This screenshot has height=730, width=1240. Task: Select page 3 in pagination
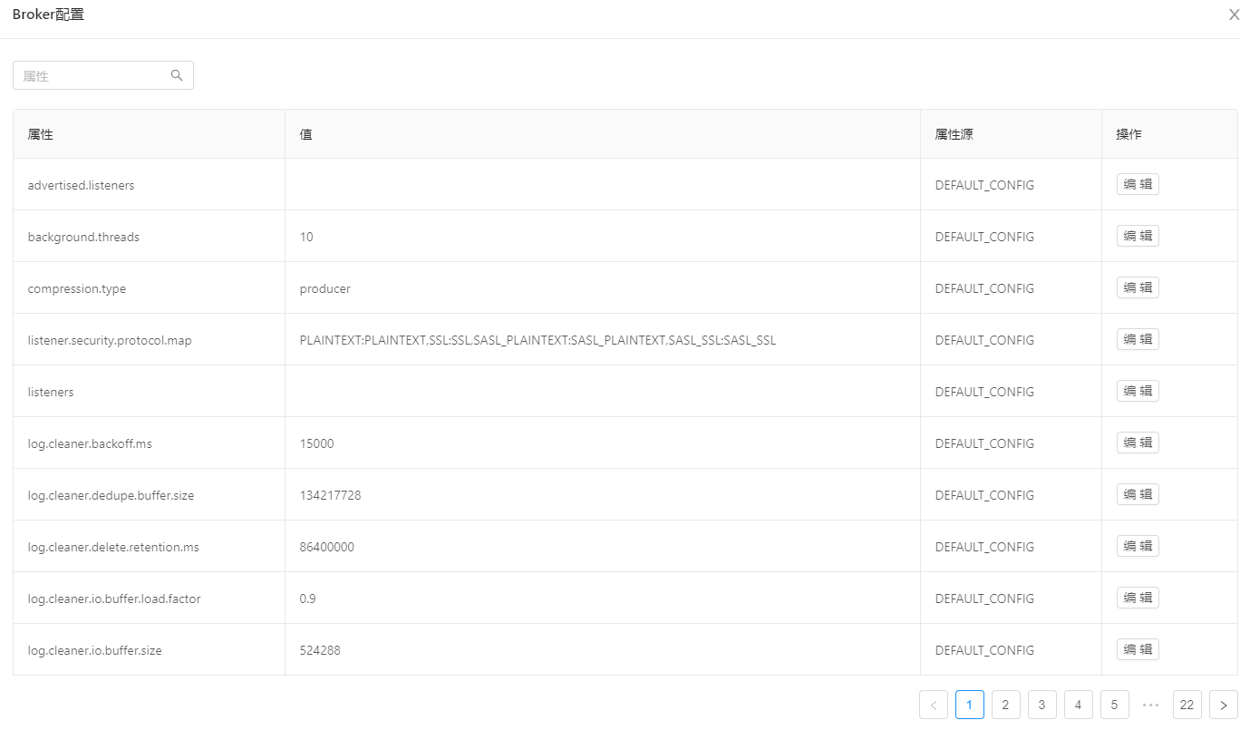click(x=1041, y=705)
